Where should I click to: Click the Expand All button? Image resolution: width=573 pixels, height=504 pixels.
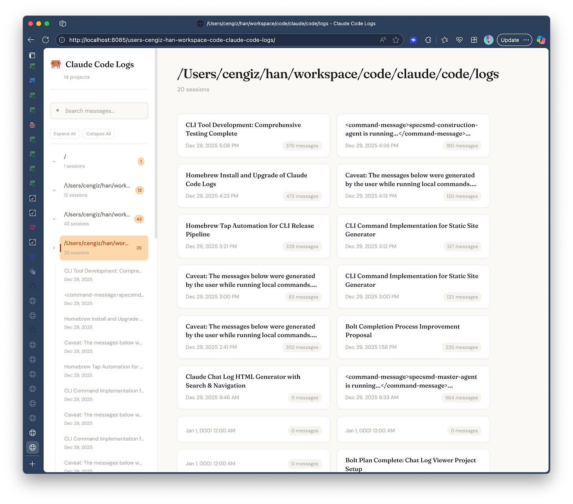[x=65, y=134]
